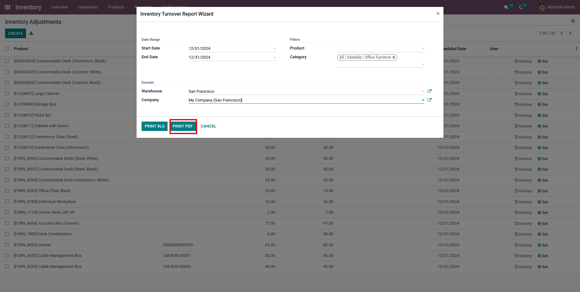Click the PRINT PDF button
580x292 pixels.
pos(183,126)
